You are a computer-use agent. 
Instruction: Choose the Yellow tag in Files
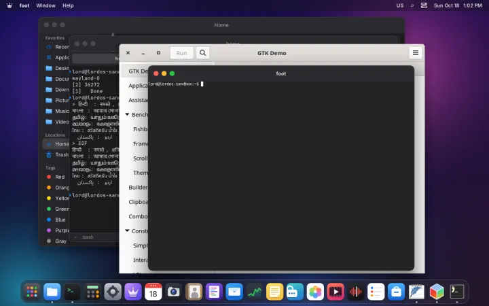pyautogui.click(x=57, y=198)
